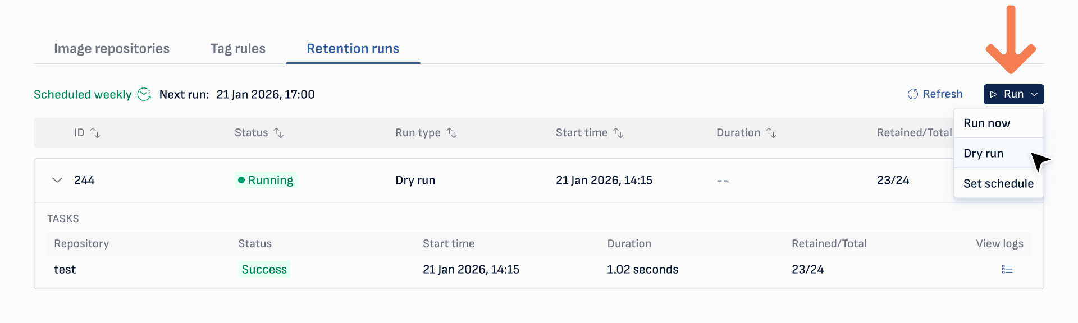Click the Start time sort icon
Viewport: 1078px width, 323px height.
pos(618,133)
